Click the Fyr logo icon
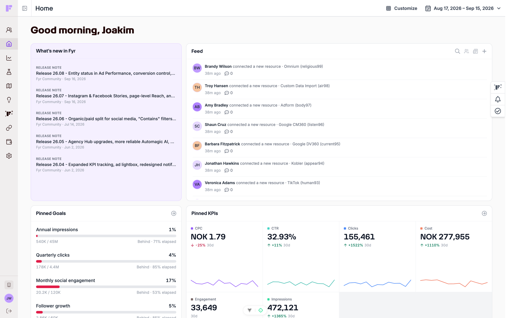 point(9,8)
